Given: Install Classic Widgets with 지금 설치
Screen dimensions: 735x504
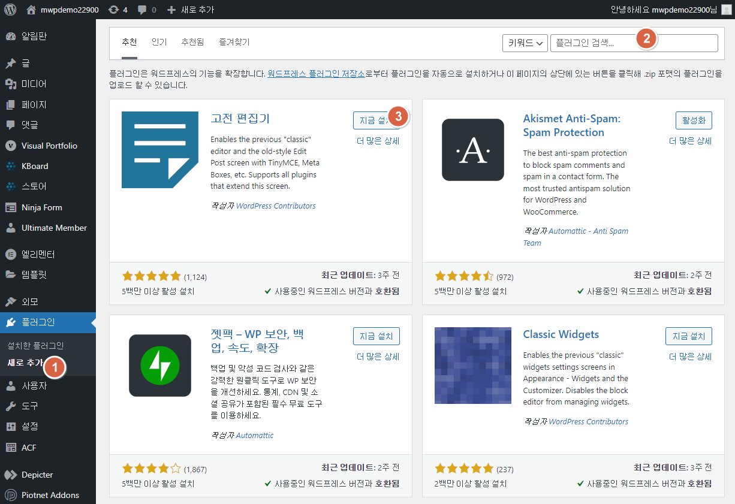Looking at the screenshot, I should pyautogui.click(x=689, y=336).
